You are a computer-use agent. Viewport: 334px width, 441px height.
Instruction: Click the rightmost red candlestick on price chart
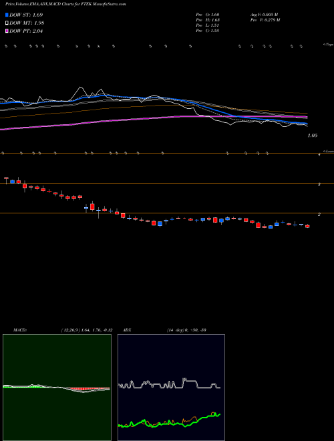point(307,226)
